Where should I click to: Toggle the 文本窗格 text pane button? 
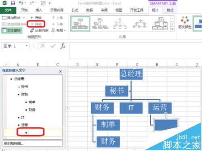tap(12, 31)
